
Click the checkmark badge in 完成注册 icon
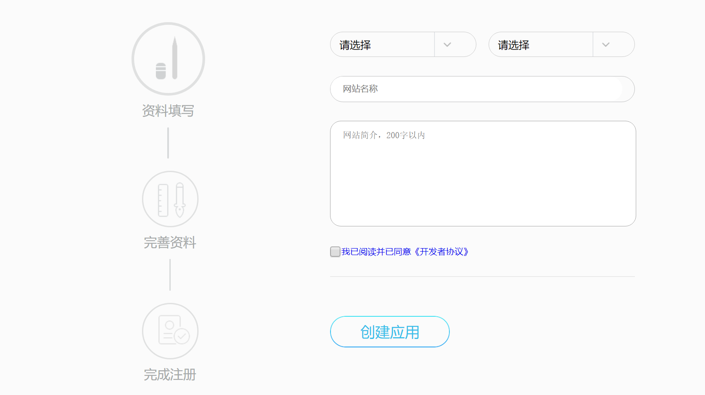pyautogui.click(x=182, y=336)
